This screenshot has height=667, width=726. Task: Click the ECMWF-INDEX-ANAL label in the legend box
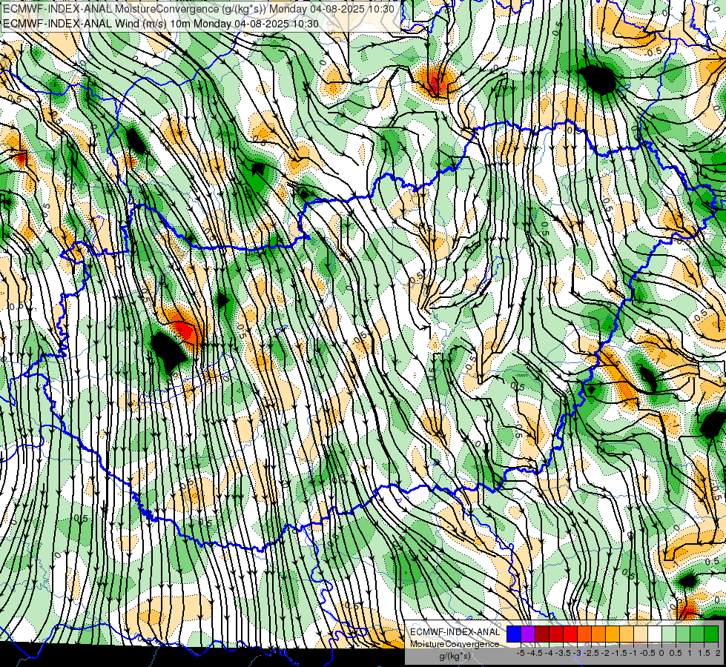click(x=455, y=632)
